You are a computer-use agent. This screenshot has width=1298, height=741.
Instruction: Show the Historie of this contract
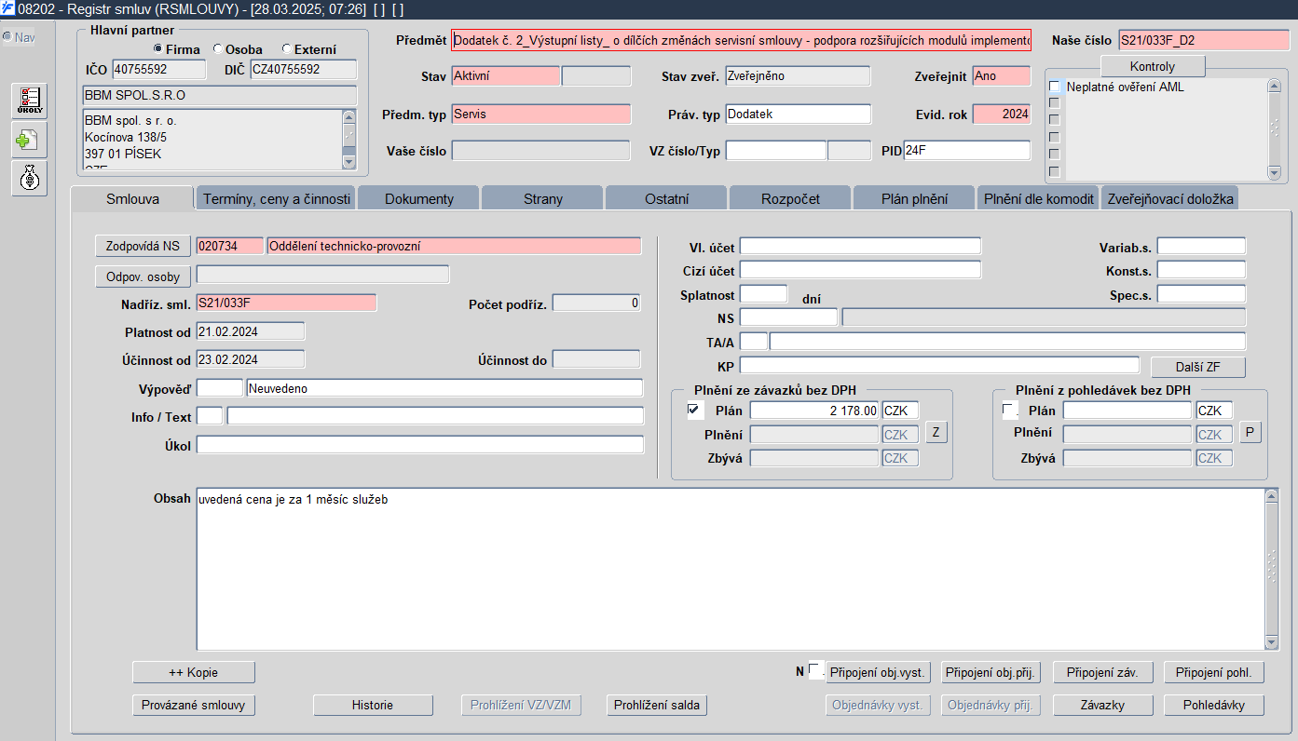click(x=373, y=705)
